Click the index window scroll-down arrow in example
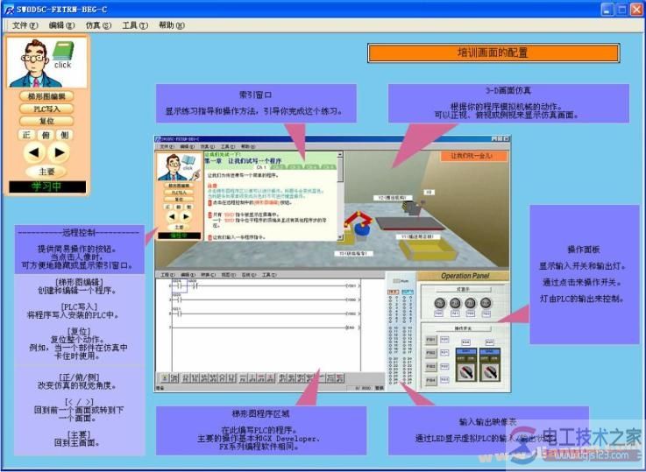 coord(340,237)
